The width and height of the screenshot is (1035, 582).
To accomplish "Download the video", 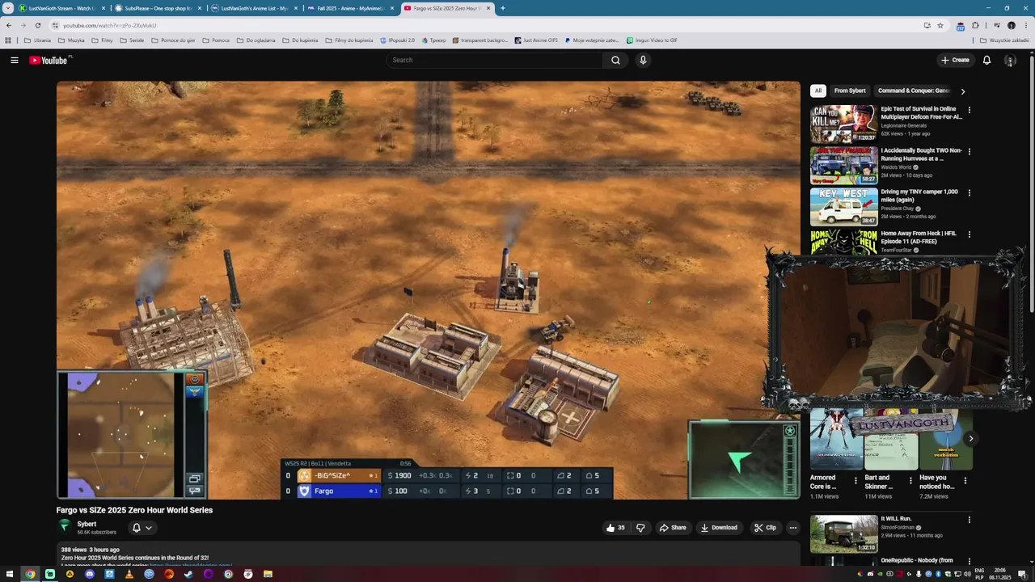I will 719,528.
